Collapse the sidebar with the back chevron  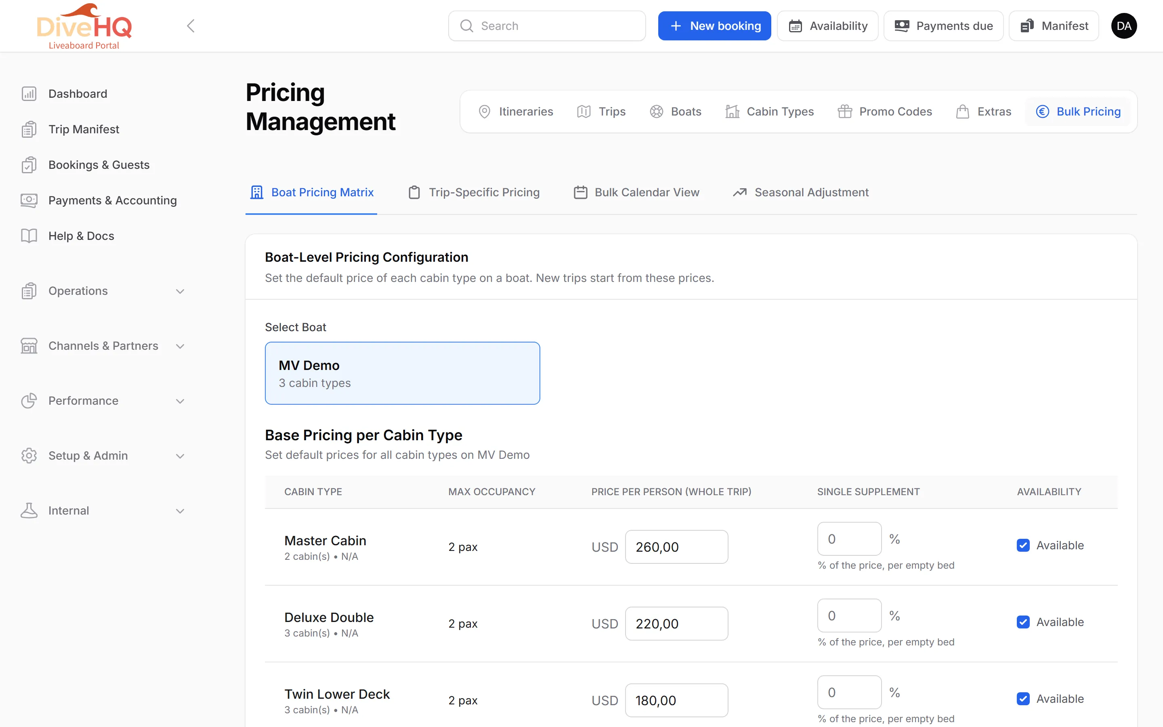coord(191,26)
